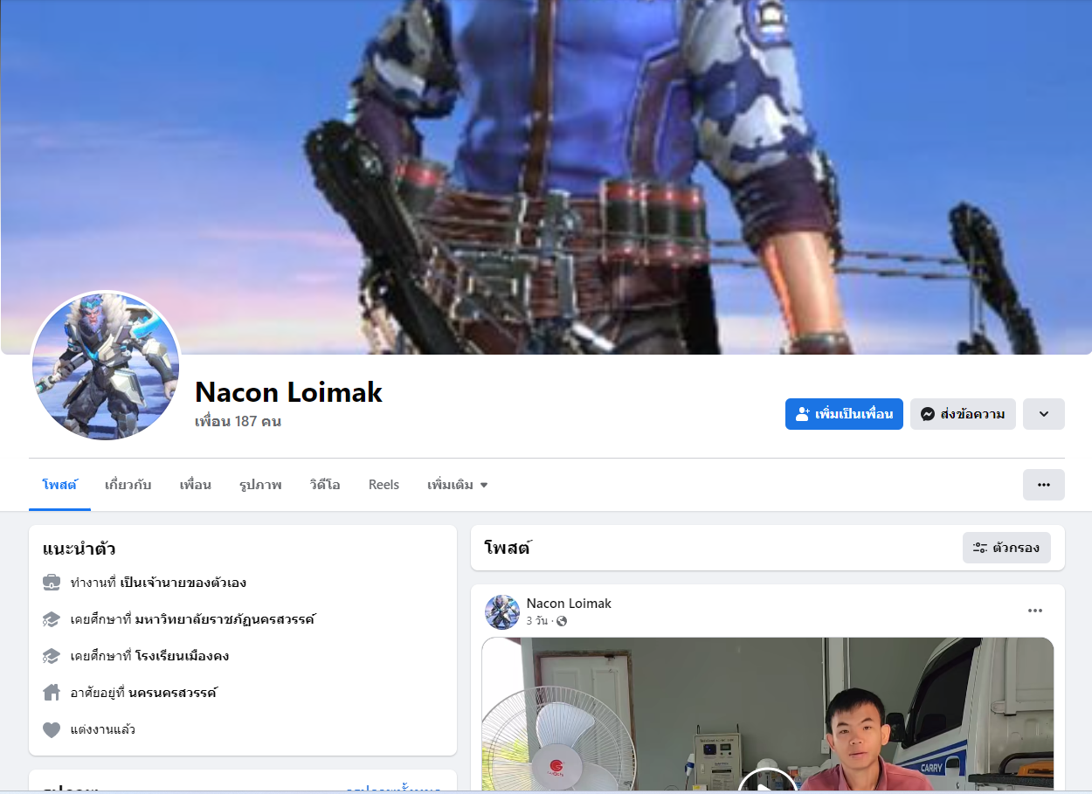Open the round profile picture
This screenshot has width=1092, height=794.
(x=106, y=366)
